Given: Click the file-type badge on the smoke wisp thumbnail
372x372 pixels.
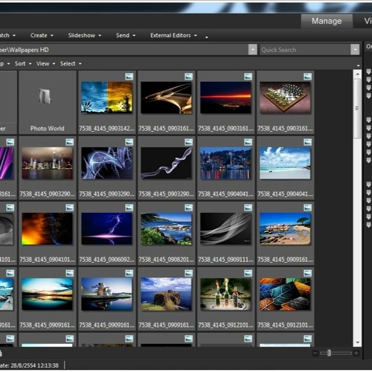Looking at the screenshot, I should click(x=189, y=142).
